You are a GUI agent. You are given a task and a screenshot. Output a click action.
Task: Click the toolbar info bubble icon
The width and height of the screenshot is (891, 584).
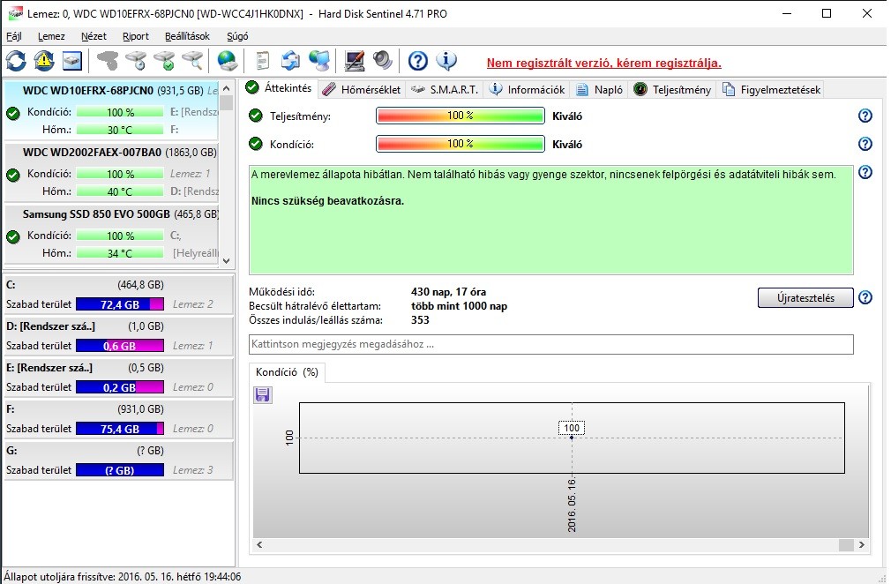pos(446,61)
